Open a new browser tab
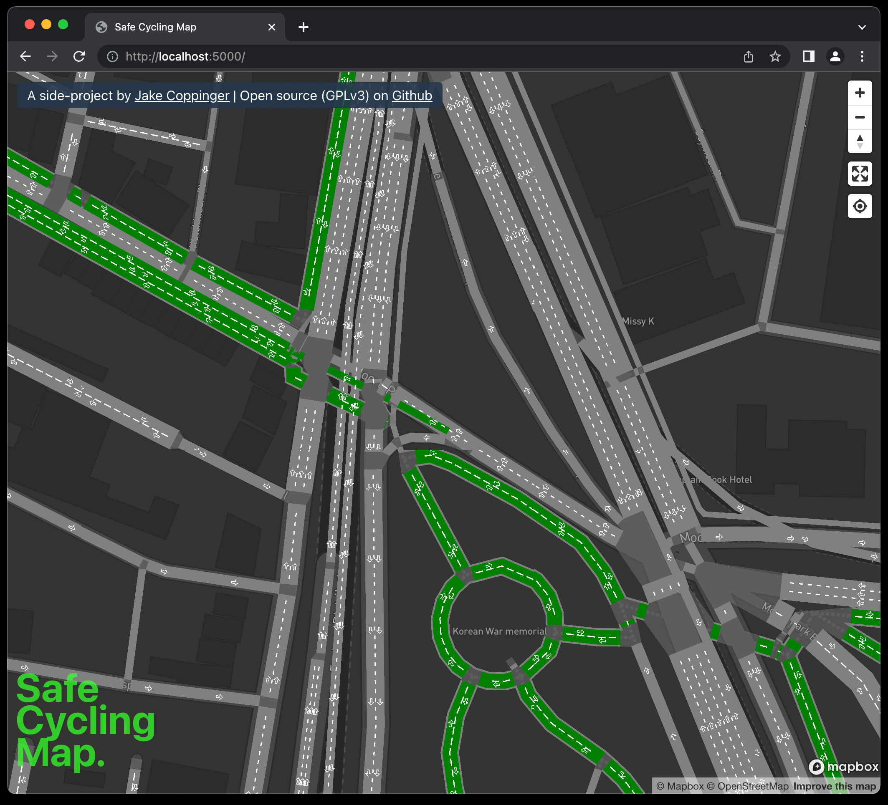Screen dimensions: 888x805 point(303,27)
